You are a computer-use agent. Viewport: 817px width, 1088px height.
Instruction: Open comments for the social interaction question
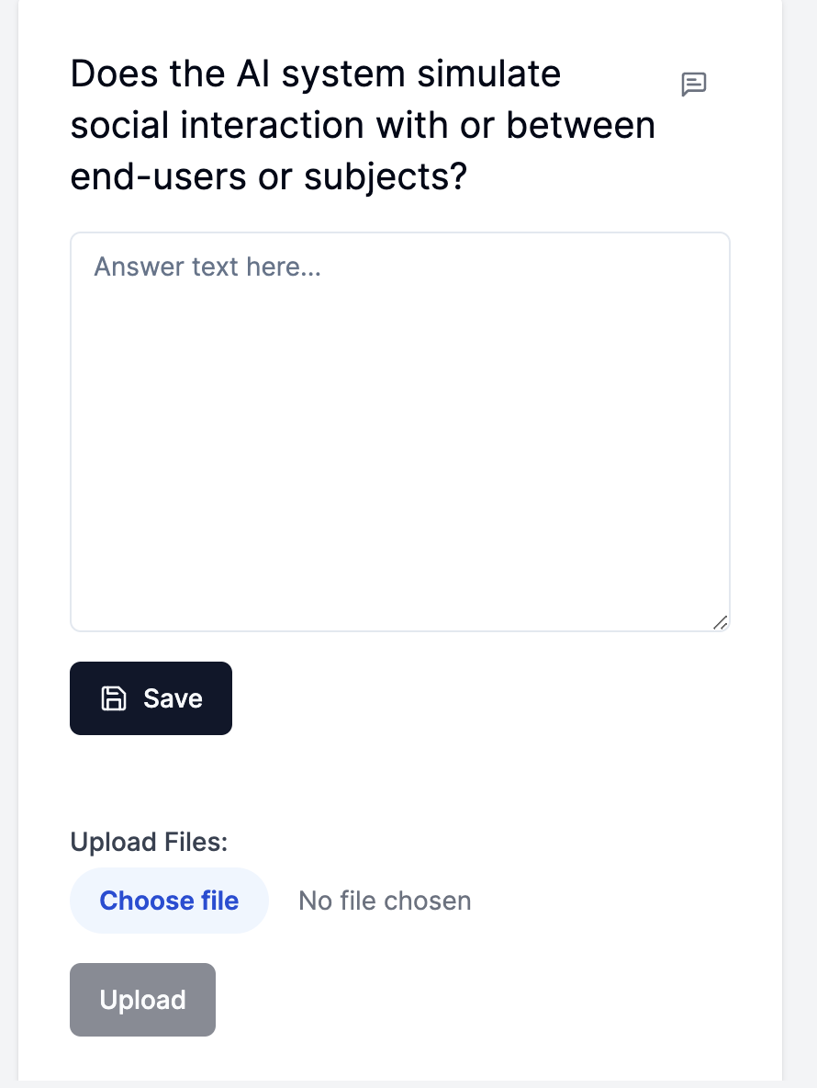pyautogui.click(x=694, y=84)
